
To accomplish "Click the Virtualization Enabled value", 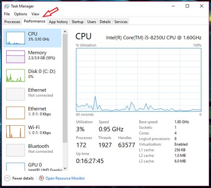I will coord(181,144).
